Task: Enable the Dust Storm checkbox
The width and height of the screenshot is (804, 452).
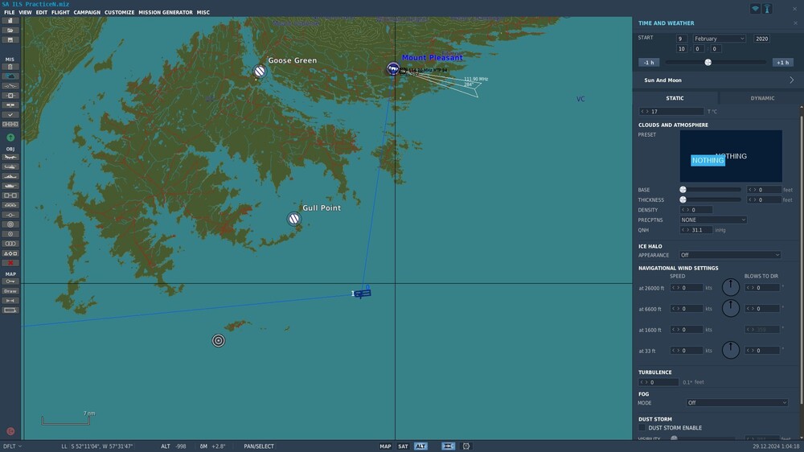Action: click(642, 427)
